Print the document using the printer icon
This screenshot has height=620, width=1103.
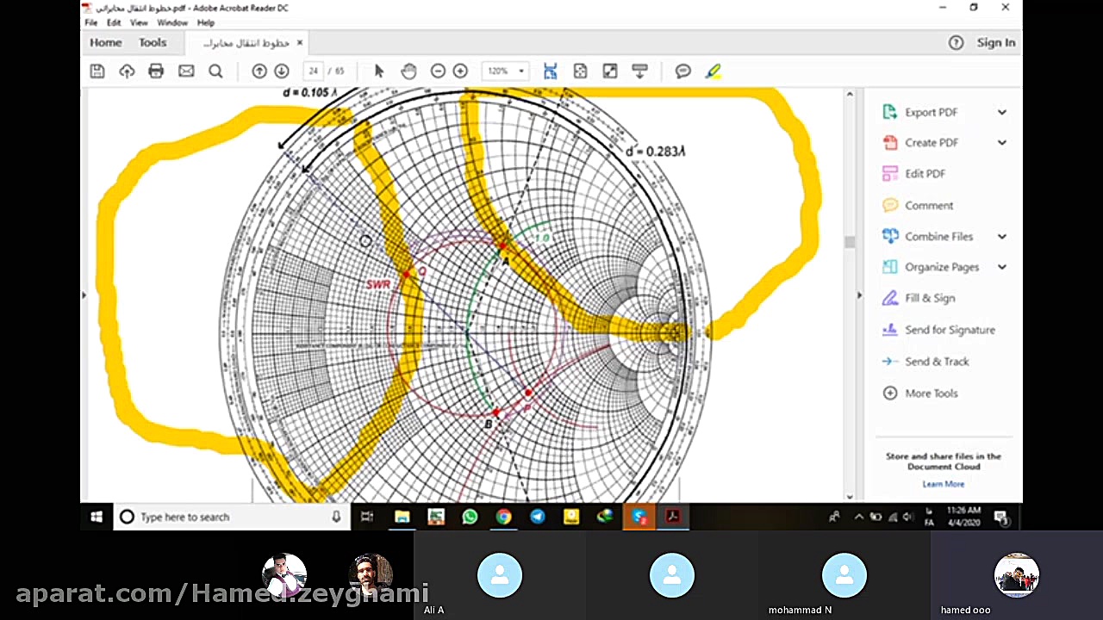(x=156, y=71)
